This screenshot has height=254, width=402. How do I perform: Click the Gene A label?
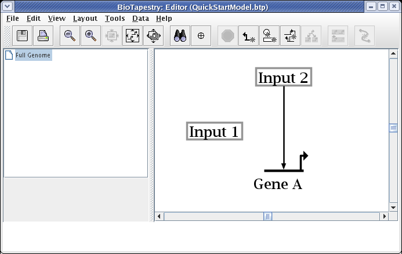278,184
